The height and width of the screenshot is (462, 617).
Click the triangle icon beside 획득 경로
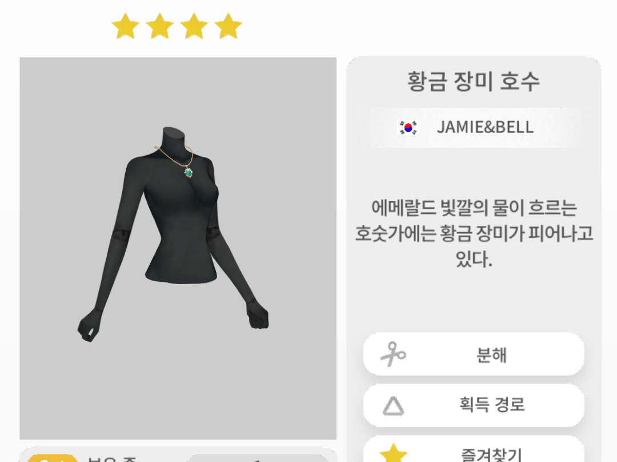point(393,406)
